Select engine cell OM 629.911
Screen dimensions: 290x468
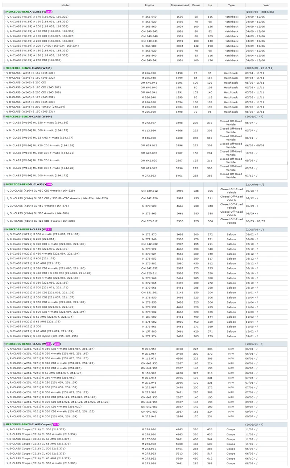[149, 273]
